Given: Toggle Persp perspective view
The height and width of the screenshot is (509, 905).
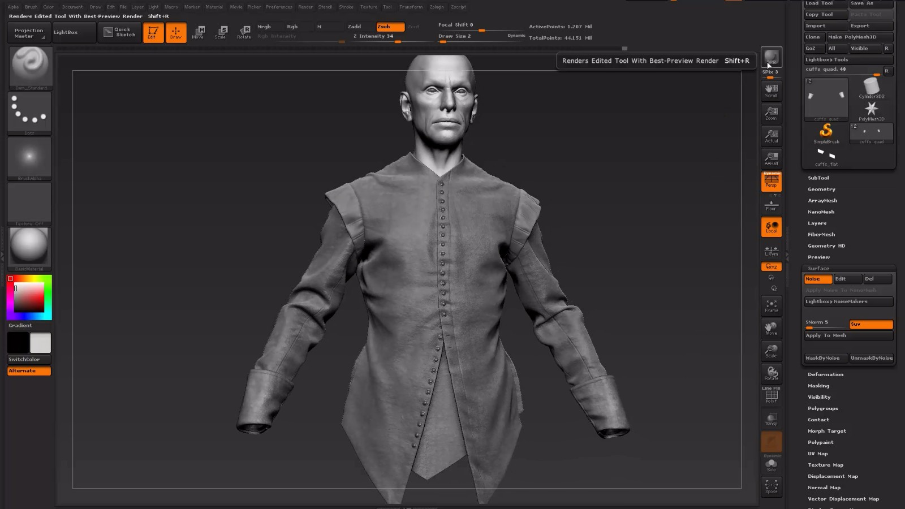Looking at the screenshot, I should 771,181.
